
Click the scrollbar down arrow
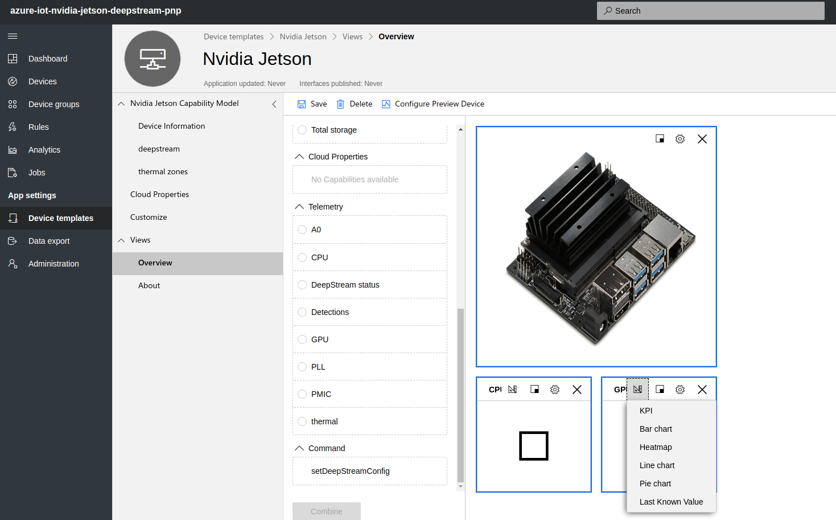tap(460, 487)
